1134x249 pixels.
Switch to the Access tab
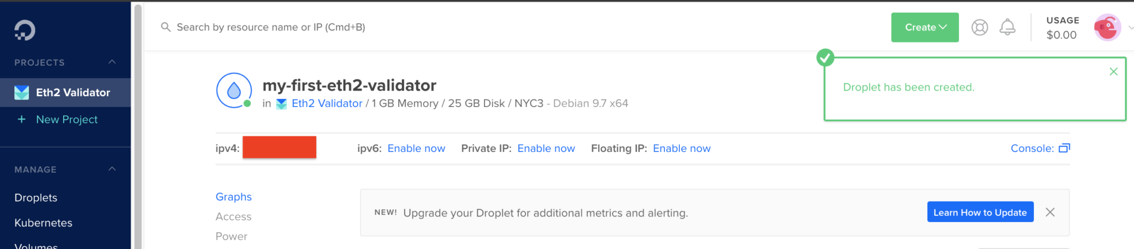coord(233,216)
